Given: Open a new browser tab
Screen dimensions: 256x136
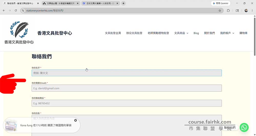Looking at the screenshot, I should pyautogui.click(x=123, y=3).
